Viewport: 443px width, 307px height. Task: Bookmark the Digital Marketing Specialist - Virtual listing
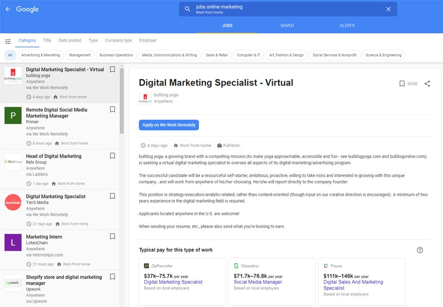pos(112,69)
